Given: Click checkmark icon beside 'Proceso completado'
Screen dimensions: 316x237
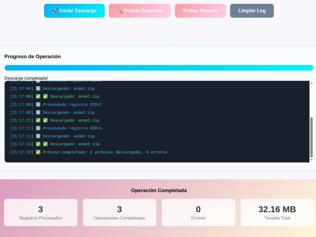Looking at the screenshot, I should tap(38, 152).
